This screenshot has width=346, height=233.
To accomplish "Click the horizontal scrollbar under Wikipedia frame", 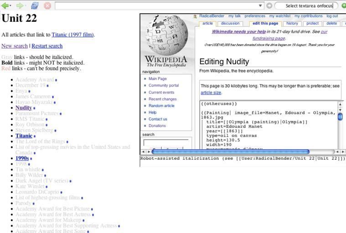I will coord(230,152).
